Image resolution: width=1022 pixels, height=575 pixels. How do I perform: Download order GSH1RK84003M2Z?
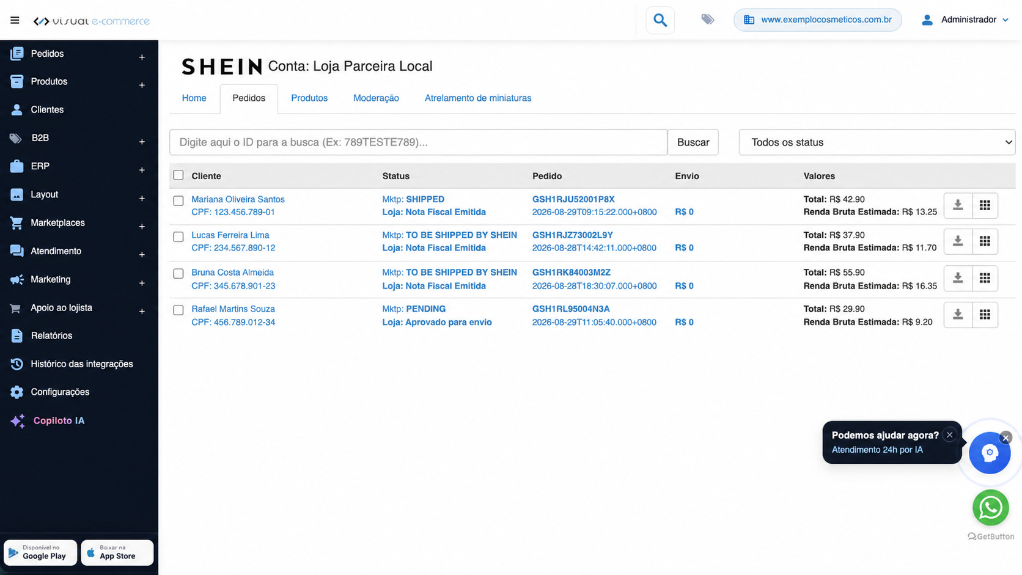tap(958, 279)
